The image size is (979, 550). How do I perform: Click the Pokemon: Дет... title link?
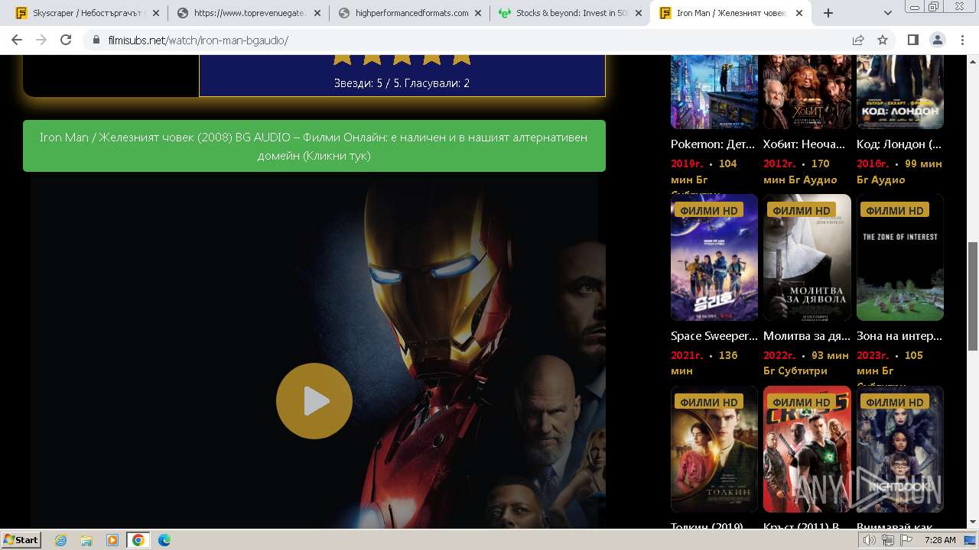(713, 144)
